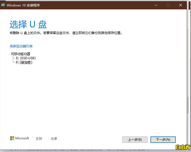The height and width of the screenshot is (152, 191).
Task: Click the Windows 10 setup app icon
Action: [3, 5]
